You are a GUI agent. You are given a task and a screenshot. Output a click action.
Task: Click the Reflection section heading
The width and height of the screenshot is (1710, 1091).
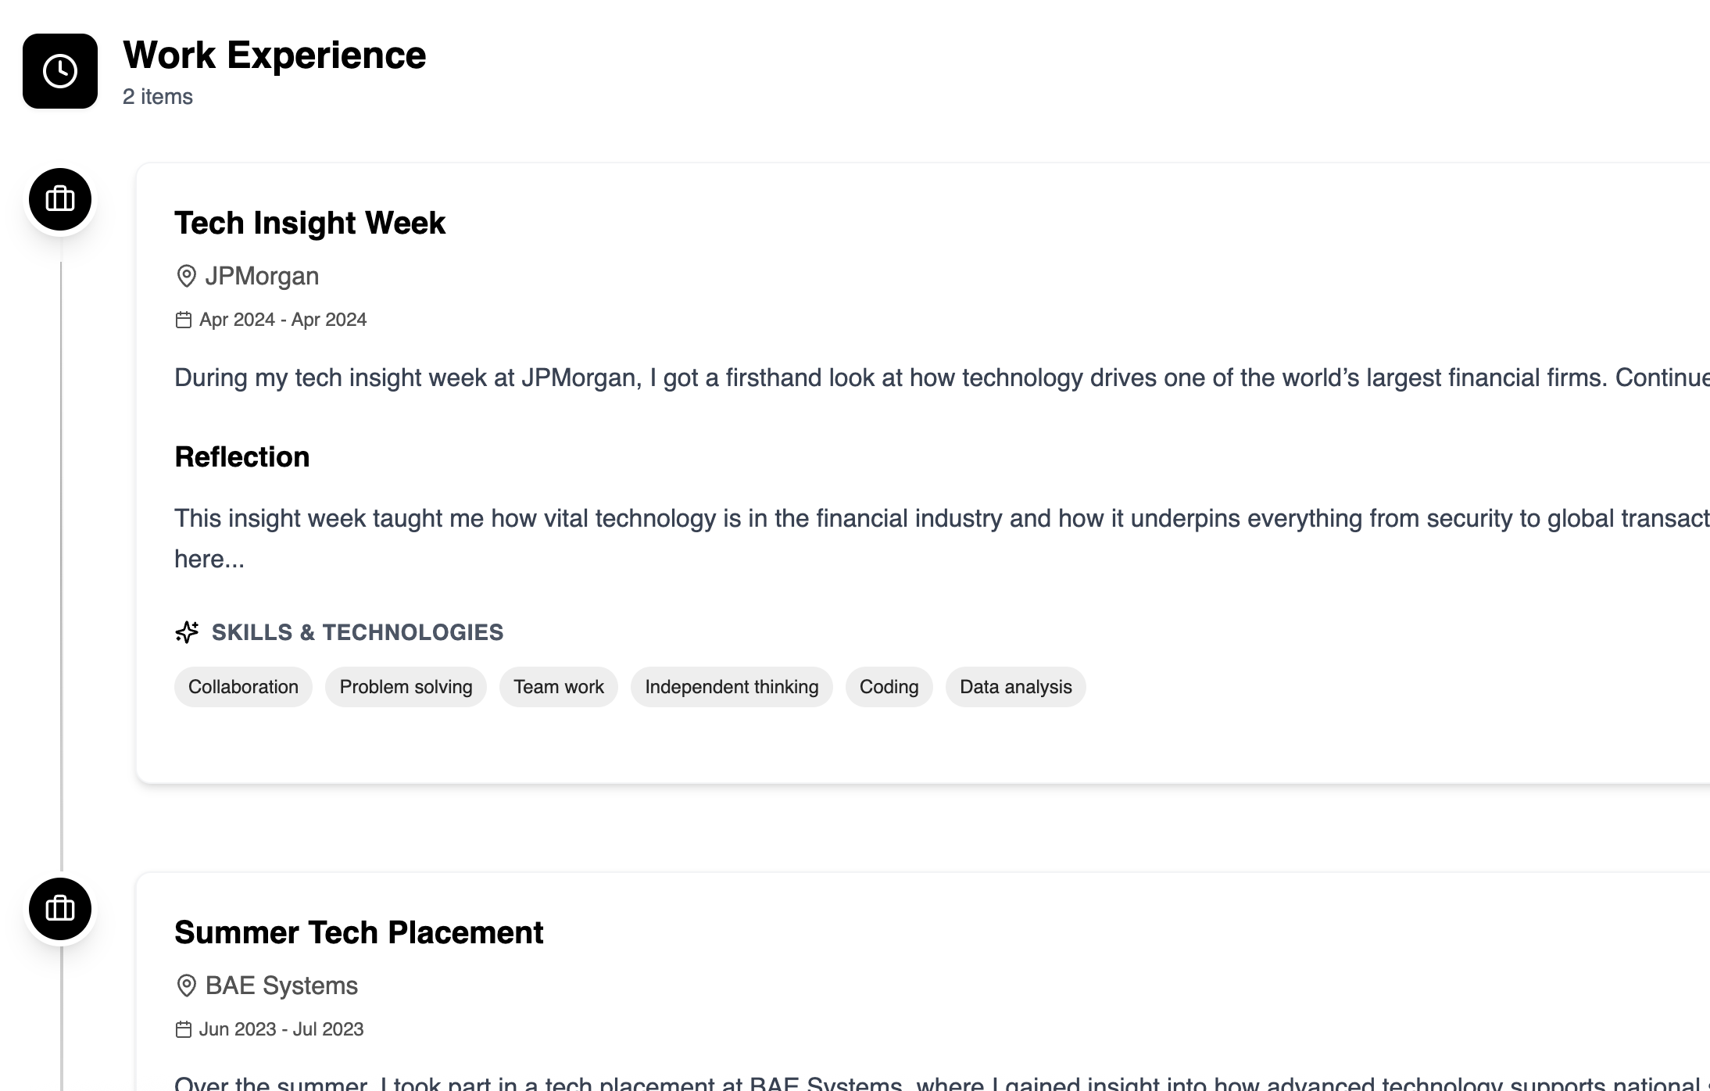click(242, 456)
